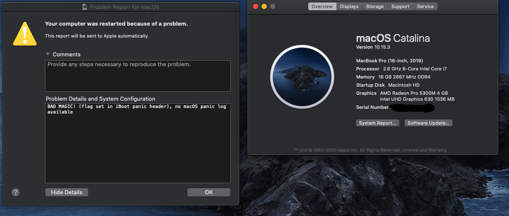Click the Hide Details button
Screen dimensions: 509x216
(66, 192)
